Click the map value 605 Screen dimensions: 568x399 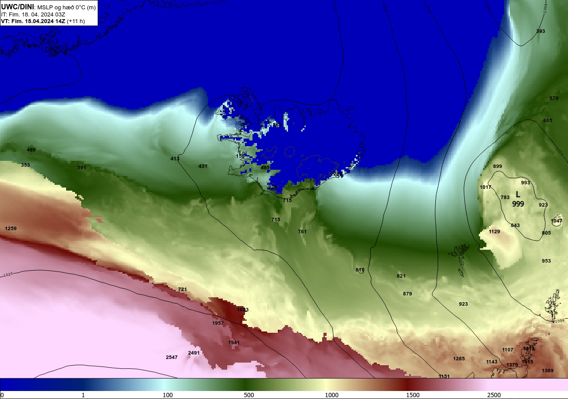click(548, 120)
